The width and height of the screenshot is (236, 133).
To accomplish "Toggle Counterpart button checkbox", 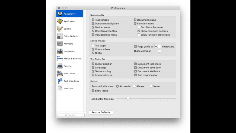I will 93,31.
